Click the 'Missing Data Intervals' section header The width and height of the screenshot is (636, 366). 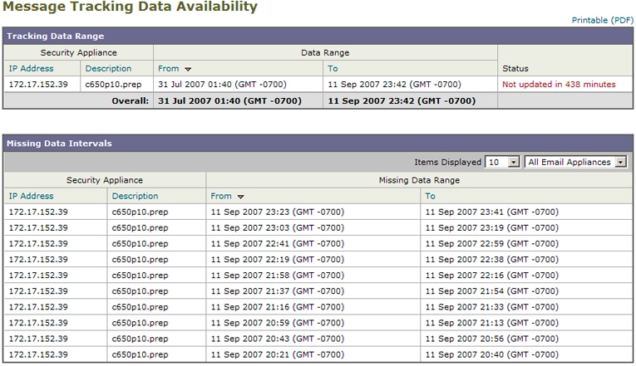pyautogui.click(x=59, y=144)
